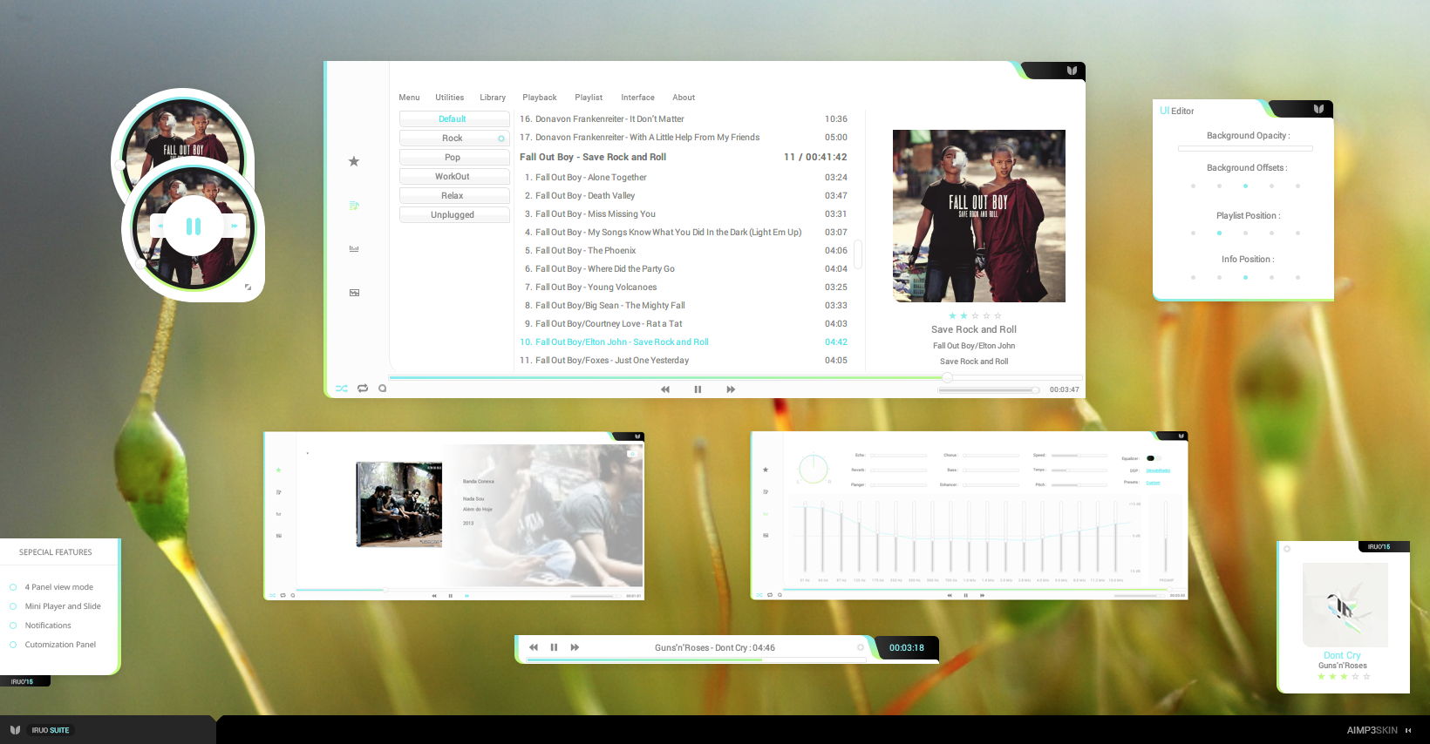The width and height of the screenshot is (1430, 744).
Task: Open the favorites star panel in main player
Action: [354, 161]
